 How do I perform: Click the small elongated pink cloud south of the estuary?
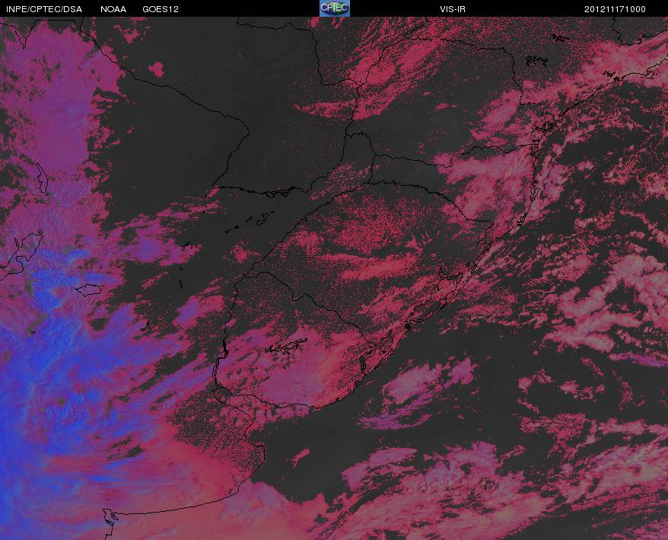pos(301,455)
